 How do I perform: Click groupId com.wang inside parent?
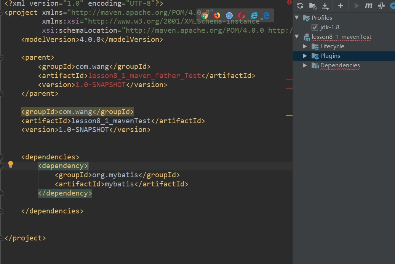pyautogui.click(x=94, y=67)
